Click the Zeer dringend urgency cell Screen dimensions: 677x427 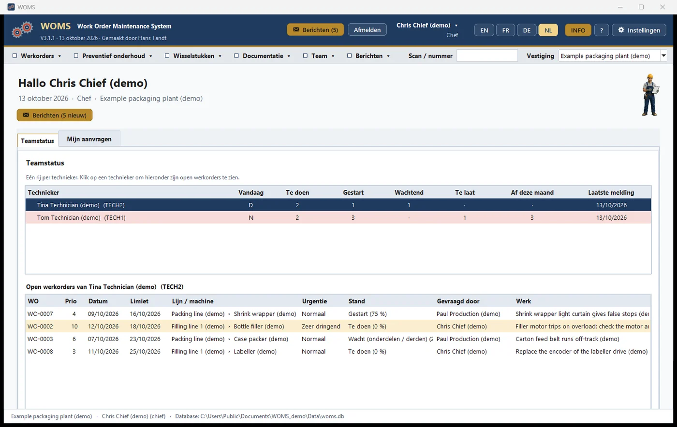(x=321, y=326)
